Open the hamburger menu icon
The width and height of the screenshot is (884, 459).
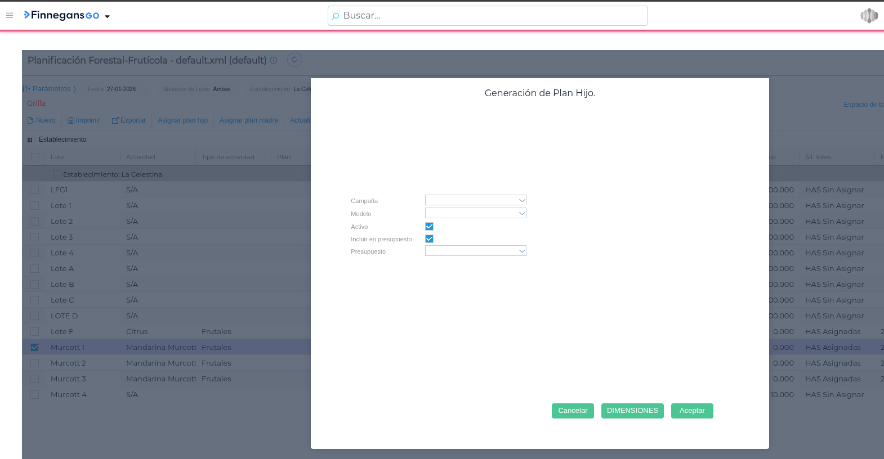pyautogui.click(x=10, y=15)
